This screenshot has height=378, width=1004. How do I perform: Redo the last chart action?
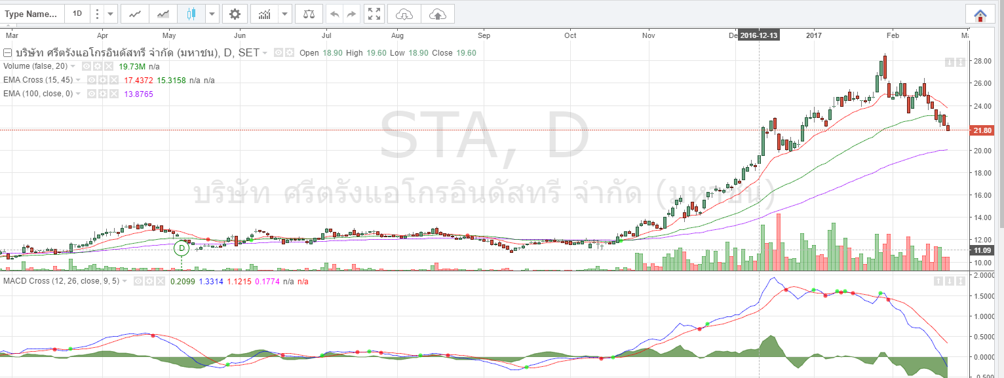[352, 13]
